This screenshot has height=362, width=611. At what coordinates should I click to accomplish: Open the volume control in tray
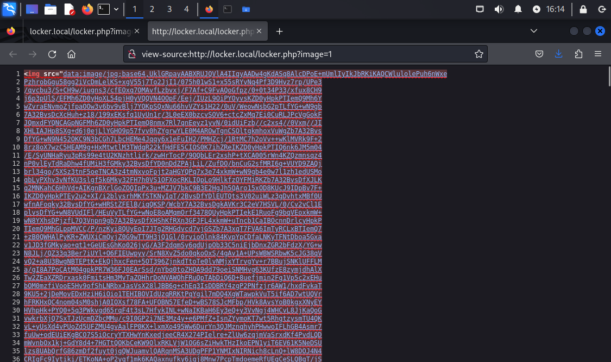(499, 9)
